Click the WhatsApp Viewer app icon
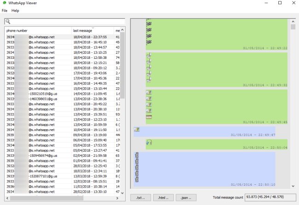Screen dimensions: 299x205 [x=5, y=3]
